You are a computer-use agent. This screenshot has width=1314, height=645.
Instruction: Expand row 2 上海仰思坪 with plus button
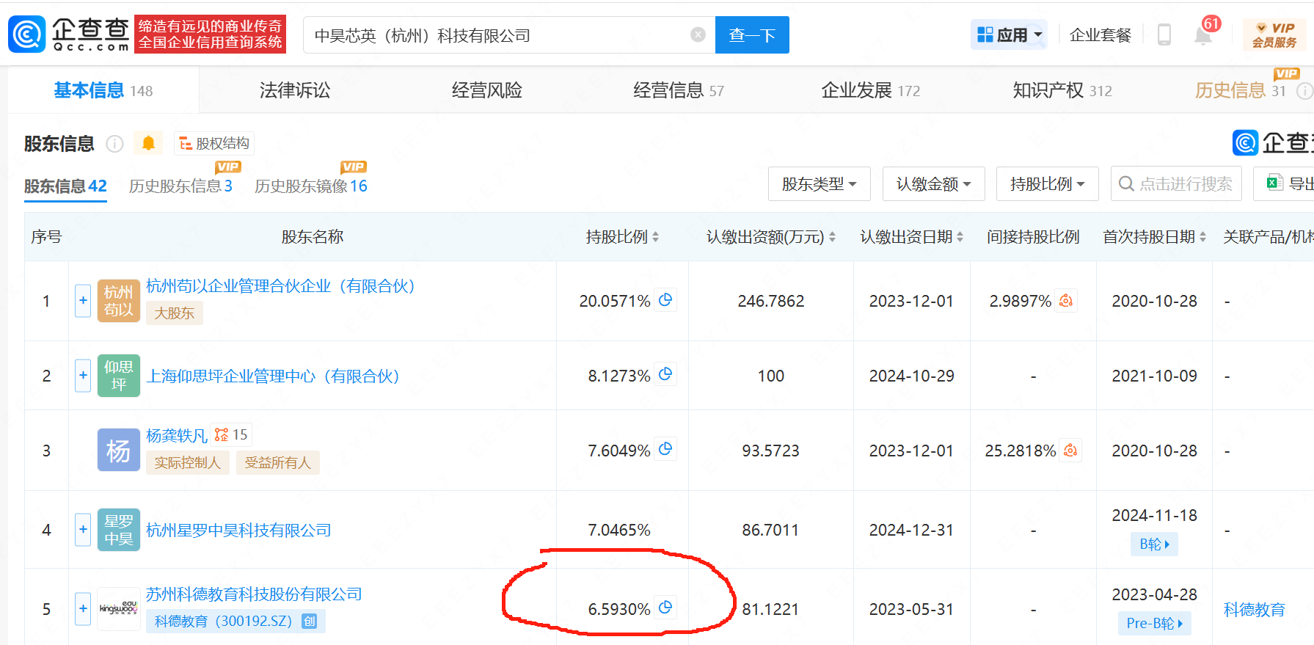point(83,376)
